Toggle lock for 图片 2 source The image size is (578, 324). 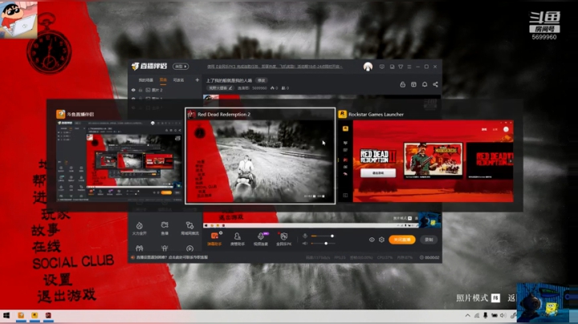[x=140, y=90]
